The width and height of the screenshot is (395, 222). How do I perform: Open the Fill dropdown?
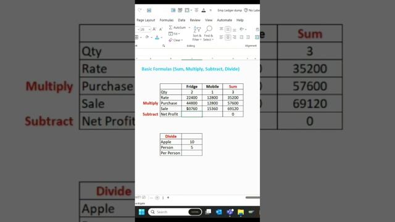click(174, 33)
